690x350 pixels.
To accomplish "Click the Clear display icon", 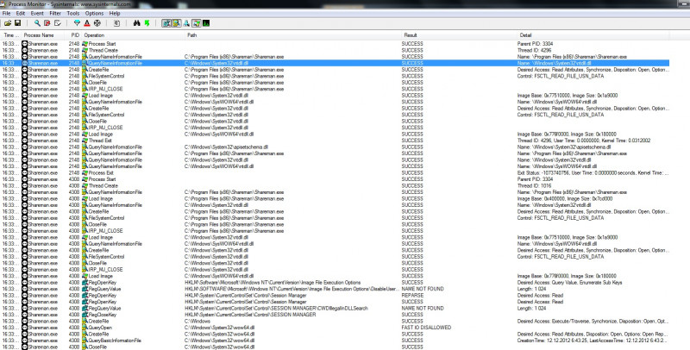I will [57, 23].
